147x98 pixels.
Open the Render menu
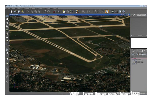[x=31, y=8]
